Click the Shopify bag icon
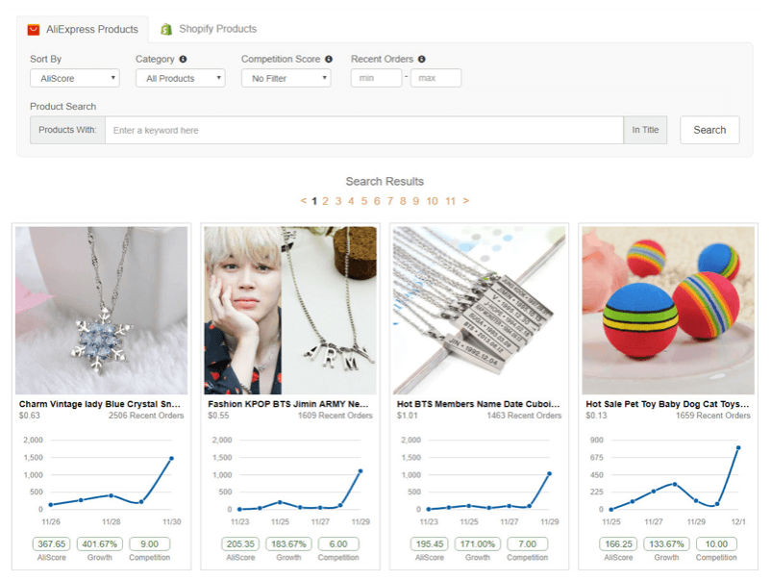This screenshot has height=581, width=771. 166,30
